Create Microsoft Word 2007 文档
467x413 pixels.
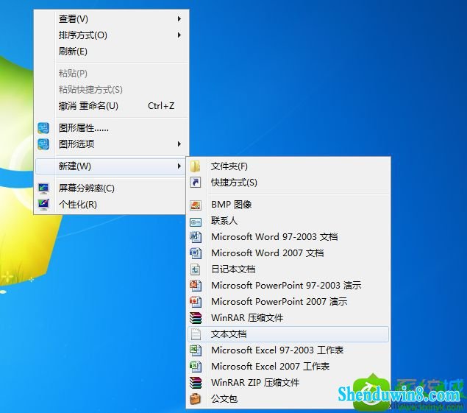click(288, 253)
